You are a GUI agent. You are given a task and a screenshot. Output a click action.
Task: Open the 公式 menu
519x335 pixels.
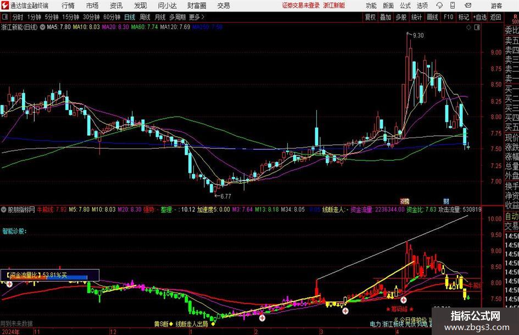[405, 6]
